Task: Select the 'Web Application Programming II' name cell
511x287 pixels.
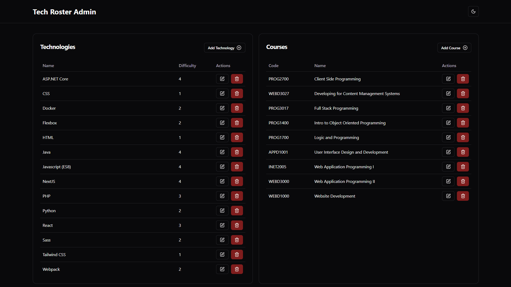Action: 344,181
